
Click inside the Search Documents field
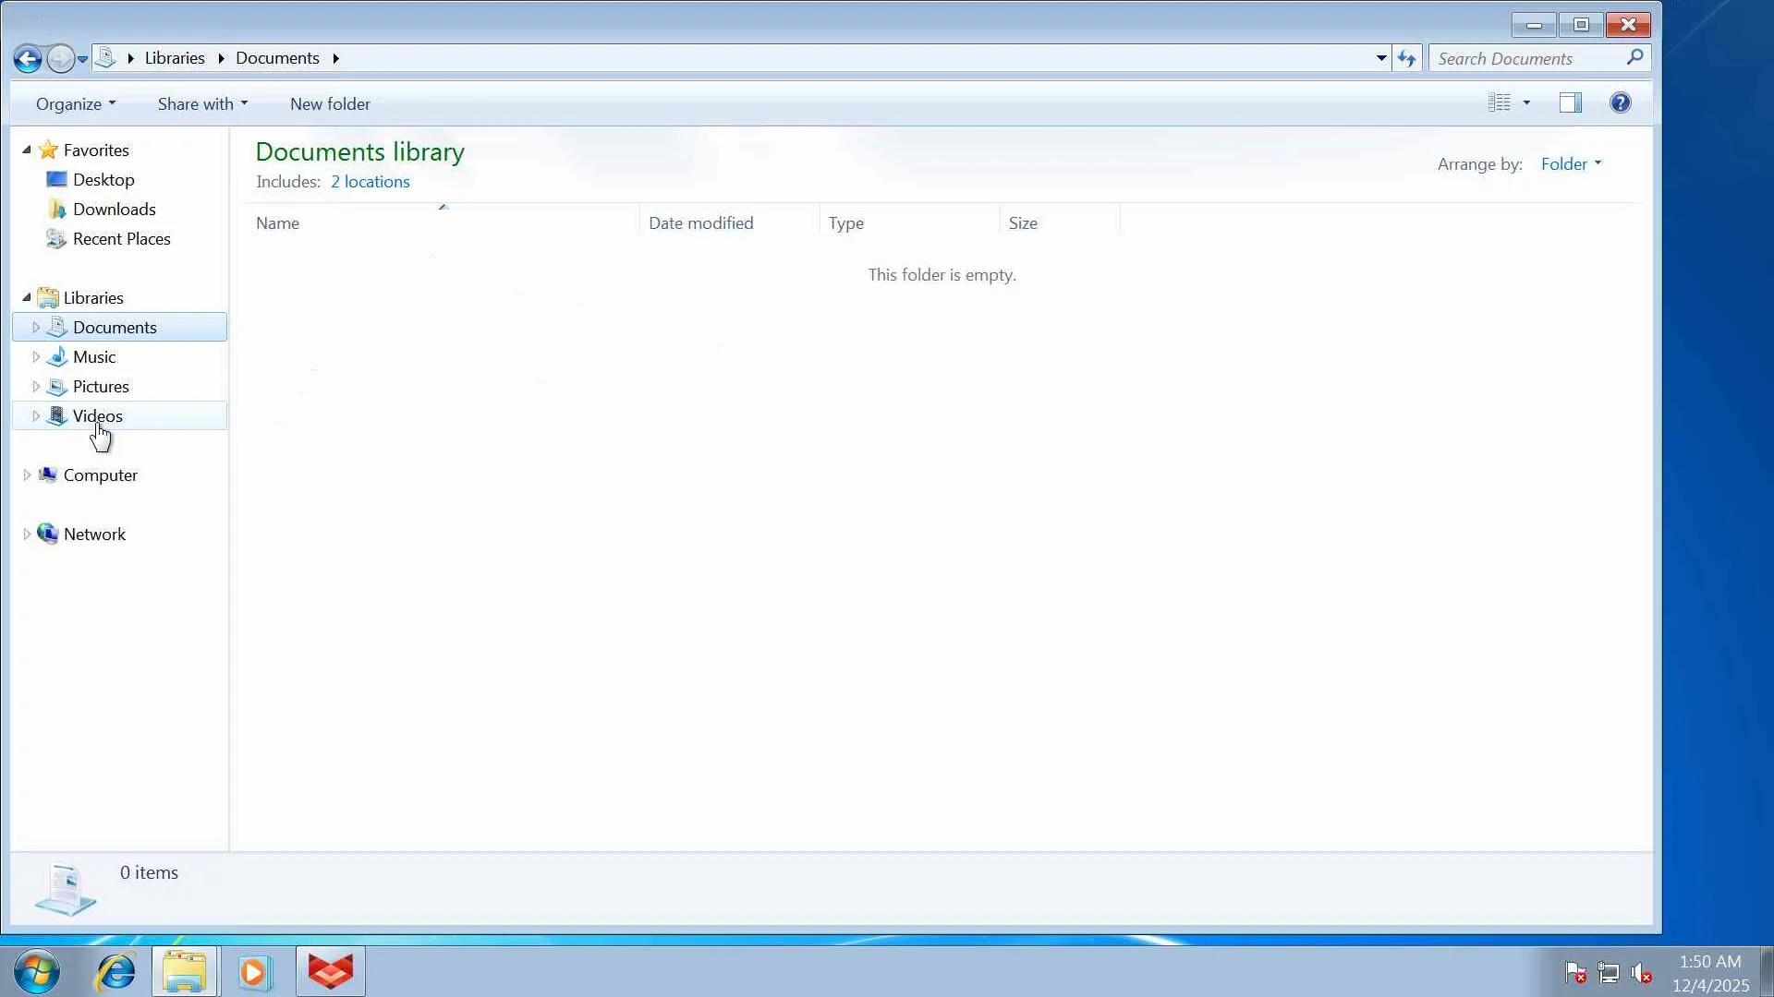click(x=1525, y=59)
